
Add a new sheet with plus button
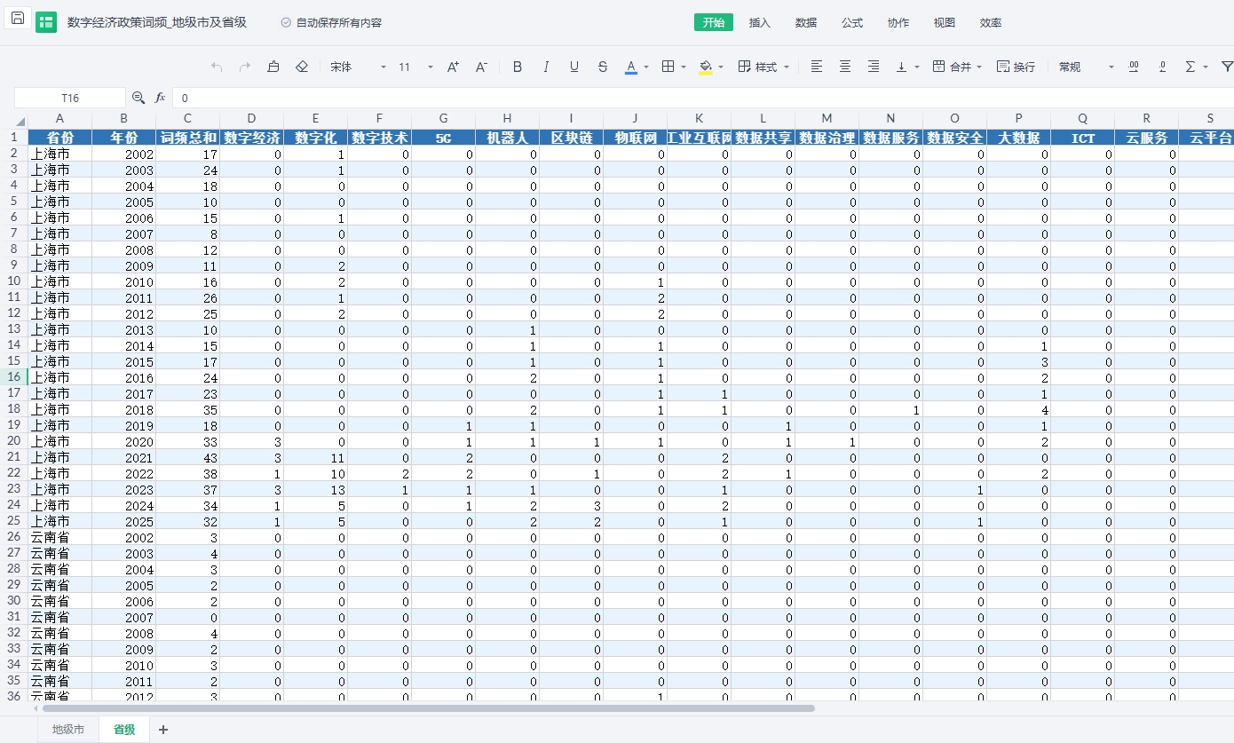coord(162,730)
